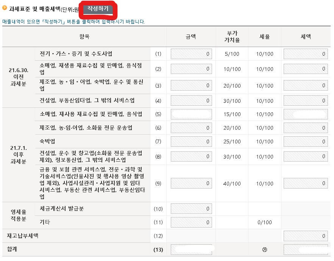Click the 항목 column header
Screen dimensions: 334x261
[x=84, y=37]
